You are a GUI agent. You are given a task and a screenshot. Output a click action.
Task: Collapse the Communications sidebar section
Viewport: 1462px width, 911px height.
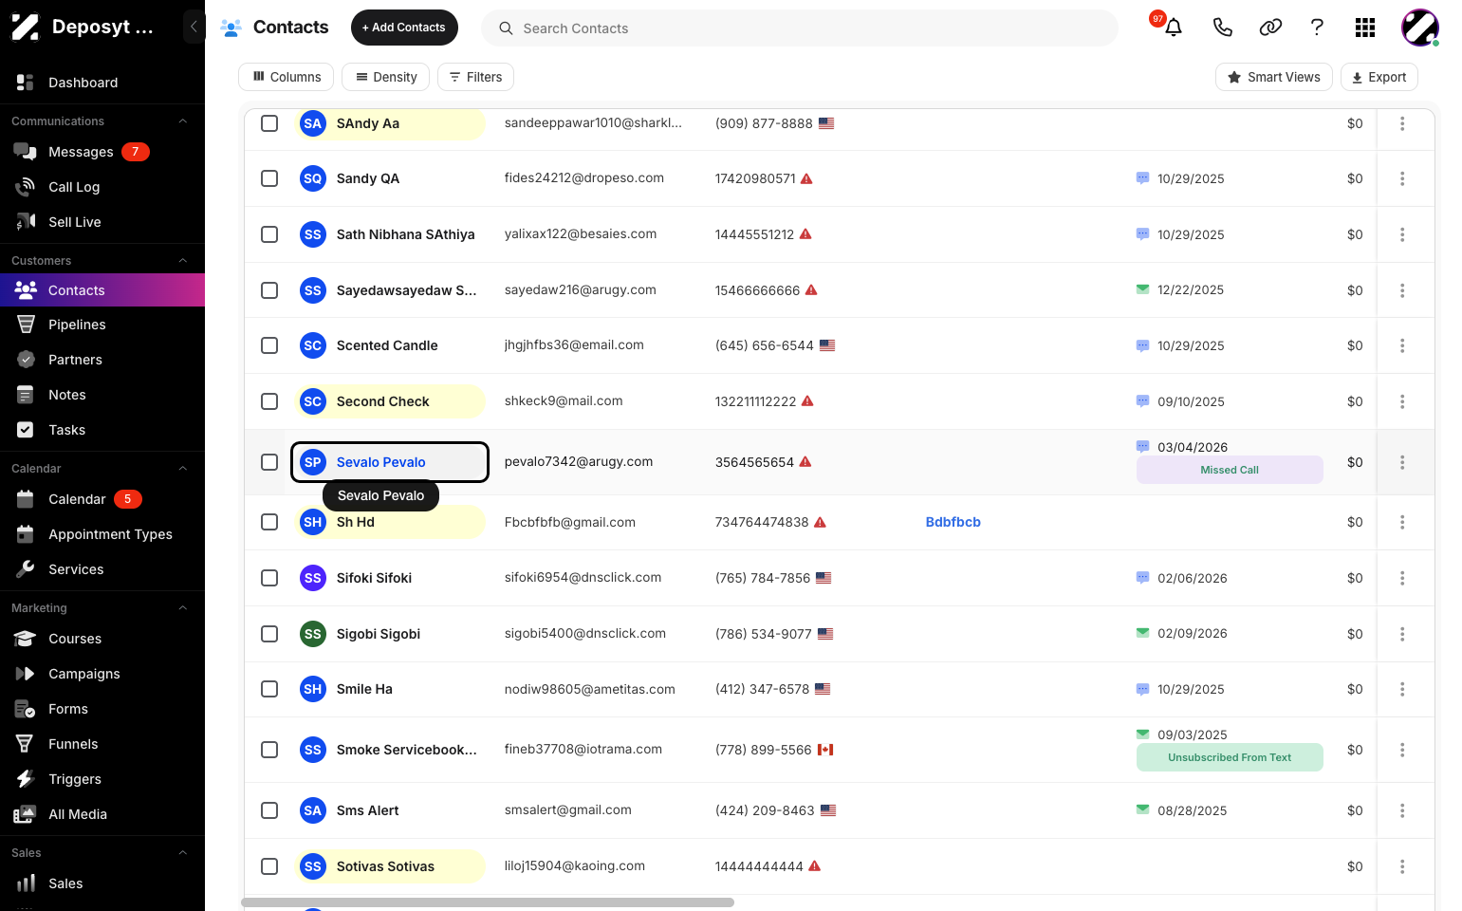[183, 121]
